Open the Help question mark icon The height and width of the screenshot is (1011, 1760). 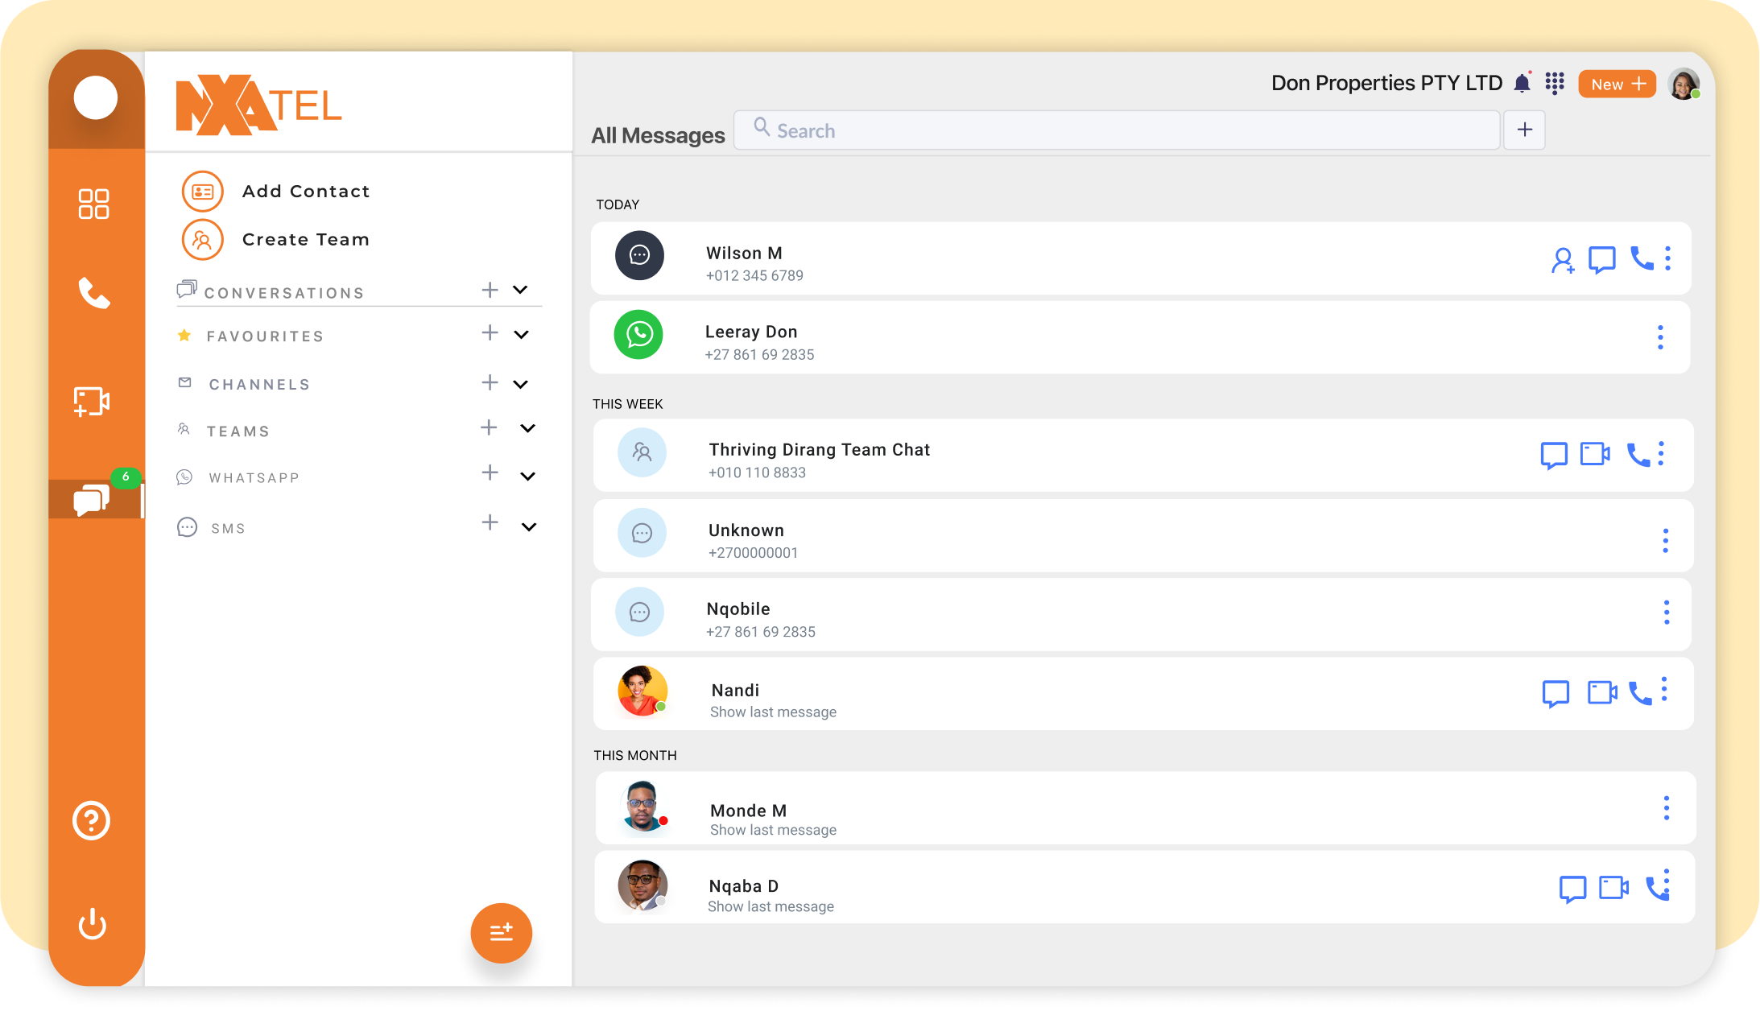[x=91, y=820]
